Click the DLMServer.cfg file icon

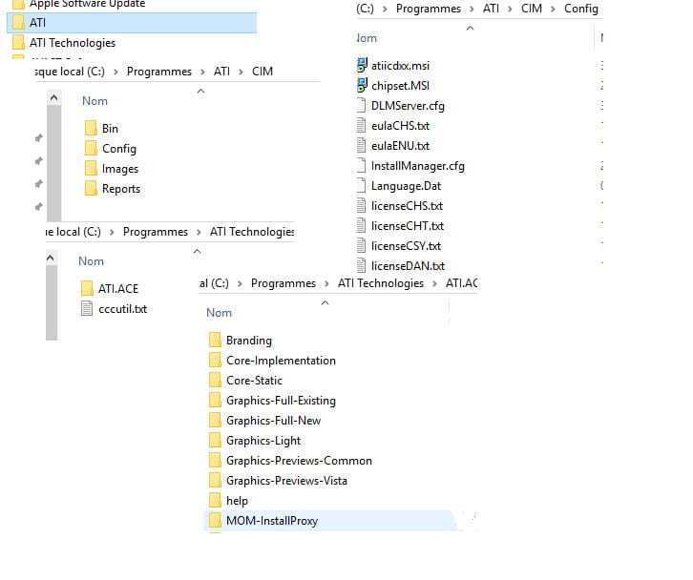point(361,106)
